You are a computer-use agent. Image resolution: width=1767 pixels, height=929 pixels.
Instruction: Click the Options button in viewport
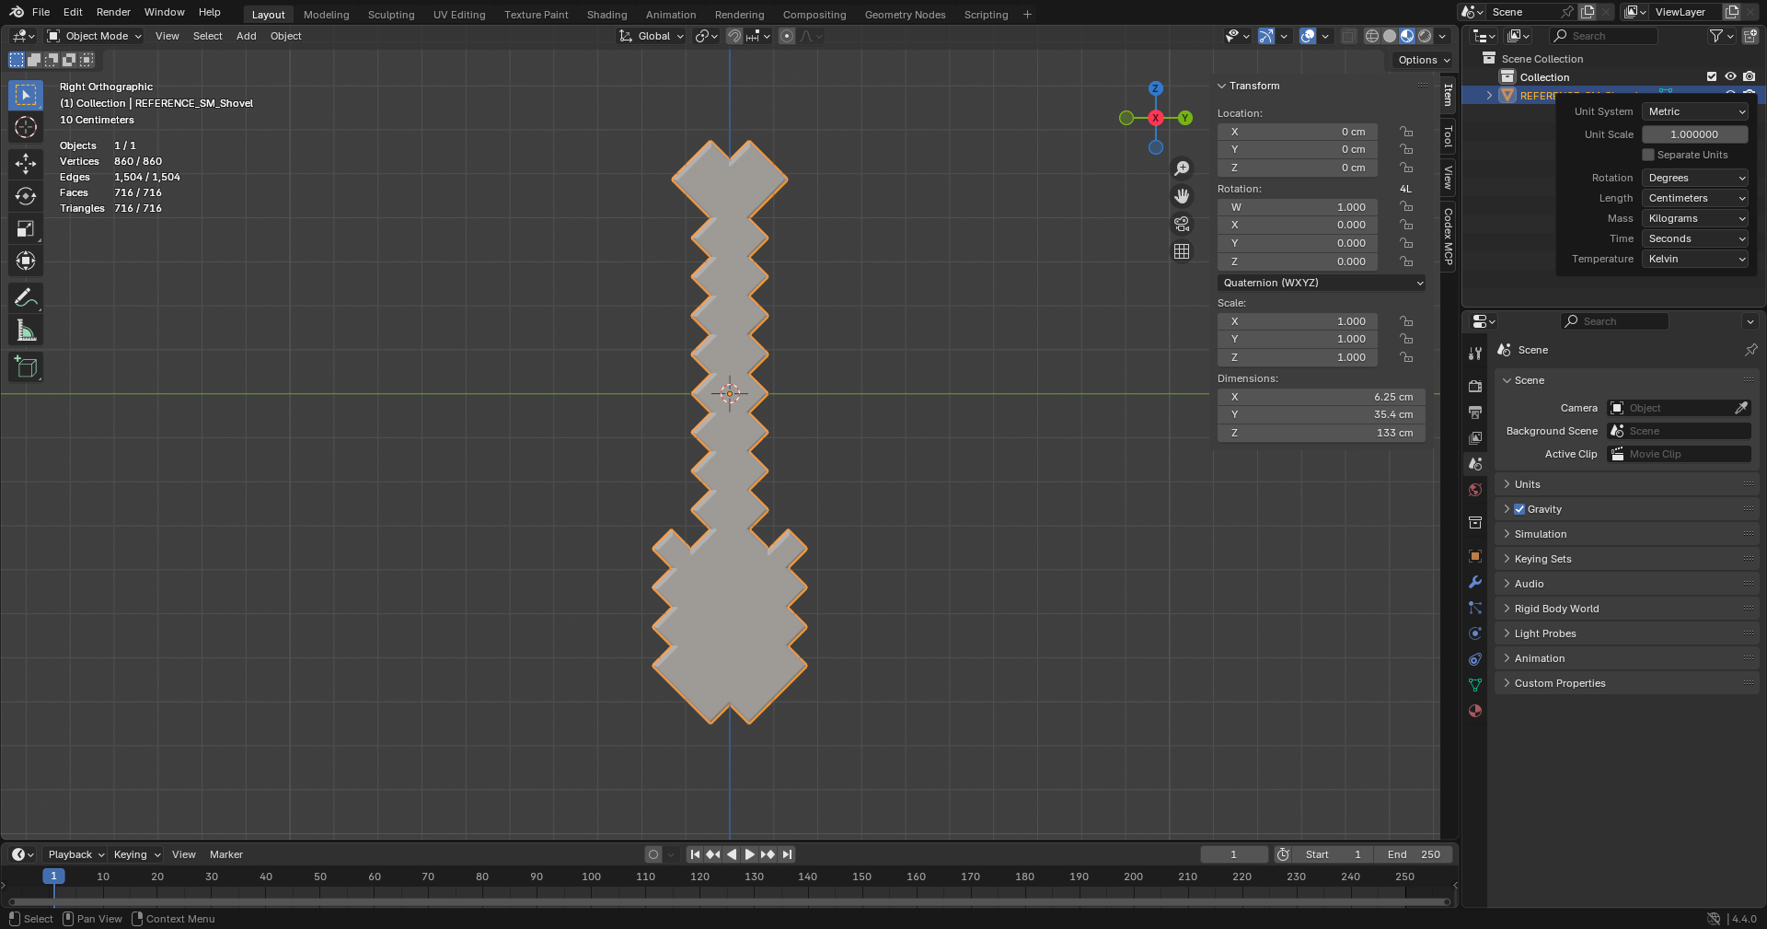1424,60
